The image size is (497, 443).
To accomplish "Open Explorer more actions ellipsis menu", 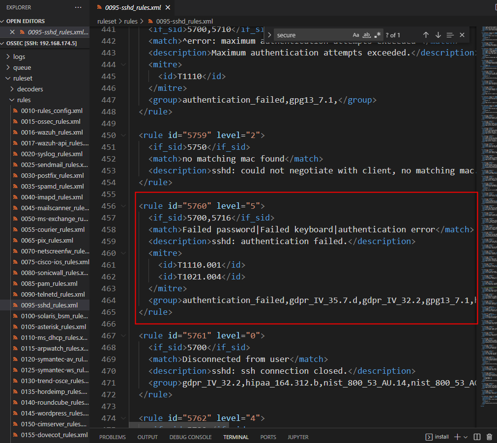I will tap(78, 7).
